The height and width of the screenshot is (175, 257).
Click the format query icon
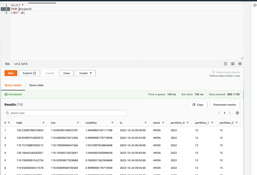[x=225, y=64]
